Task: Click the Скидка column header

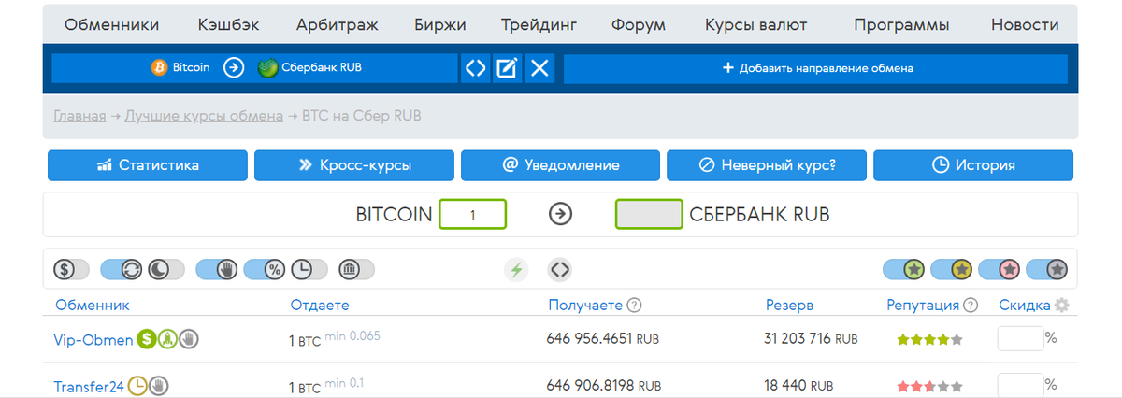Action: click(x=1025, y=305)
